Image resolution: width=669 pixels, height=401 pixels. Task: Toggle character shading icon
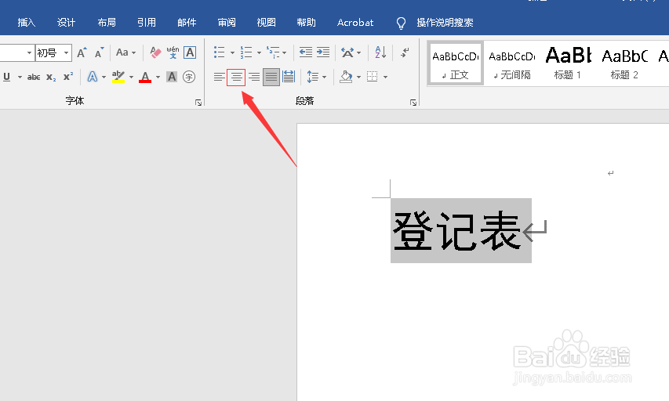pyautogui.click(x=172, y=77)
